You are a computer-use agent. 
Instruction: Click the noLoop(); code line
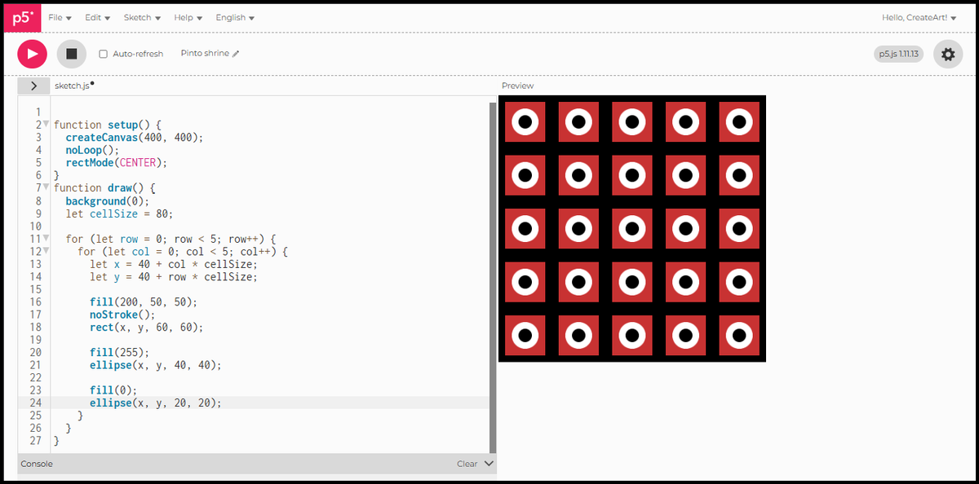(x=92, y=150)
